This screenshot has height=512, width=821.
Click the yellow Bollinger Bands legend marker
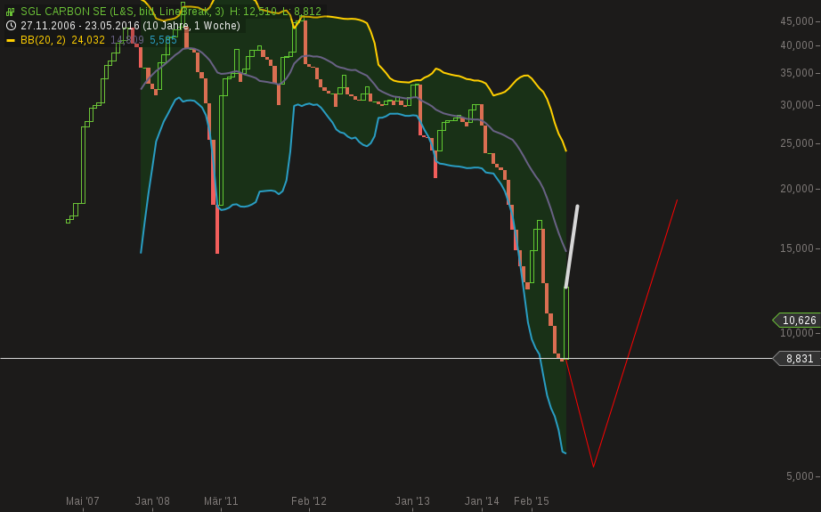click(11, 40)
